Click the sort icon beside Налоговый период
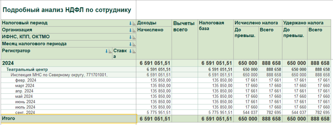The width and height of the screenshot is (333, 125). coord(132,23)
